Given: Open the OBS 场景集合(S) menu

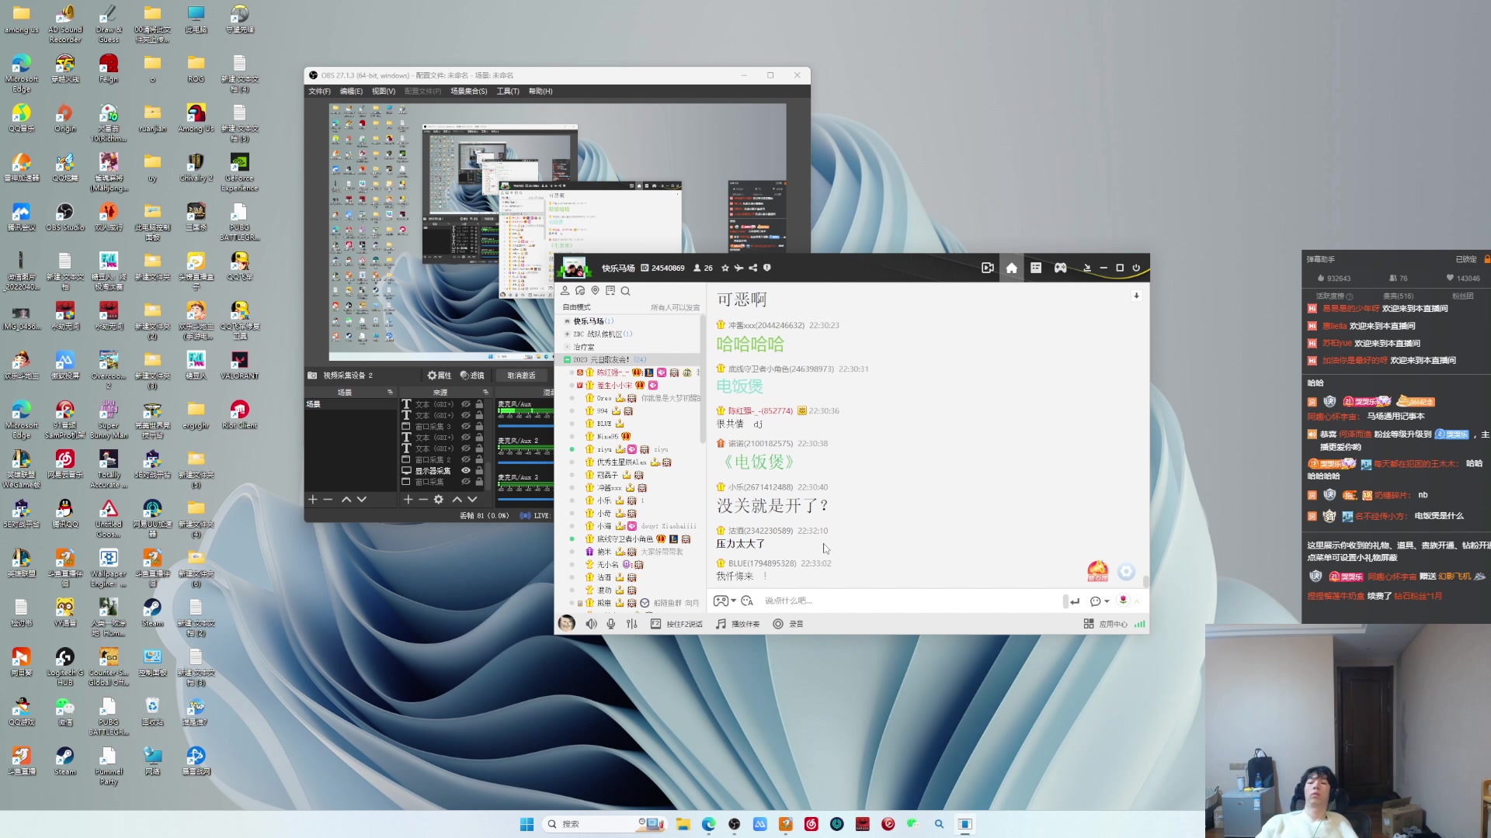Looking at the screenshot, I should 469,92.
